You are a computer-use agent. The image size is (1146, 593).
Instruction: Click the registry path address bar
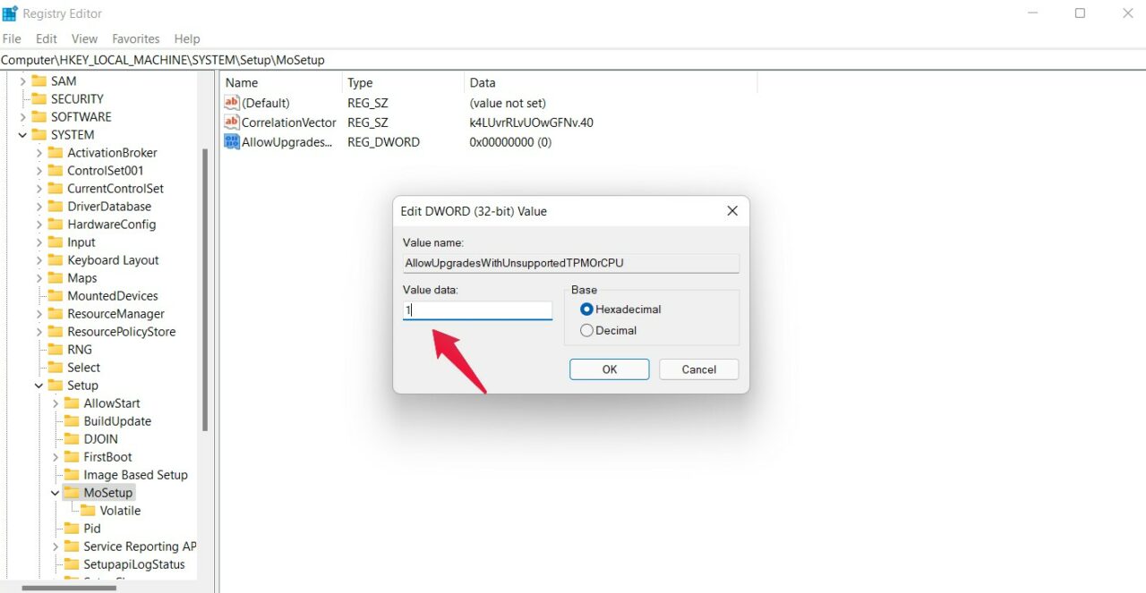[573, 60]
